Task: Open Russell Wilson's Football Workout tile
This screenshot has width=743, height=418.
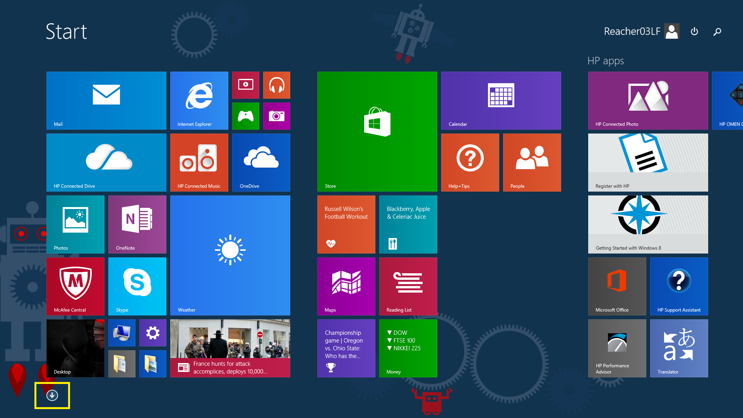Action: (346, 224)
